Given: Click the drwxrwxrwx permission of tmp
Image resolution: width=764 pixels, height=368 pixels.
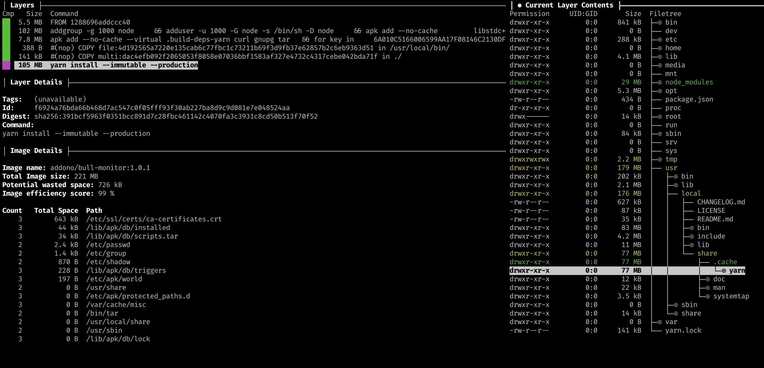Looking at the screenshot, I should 529,159.
